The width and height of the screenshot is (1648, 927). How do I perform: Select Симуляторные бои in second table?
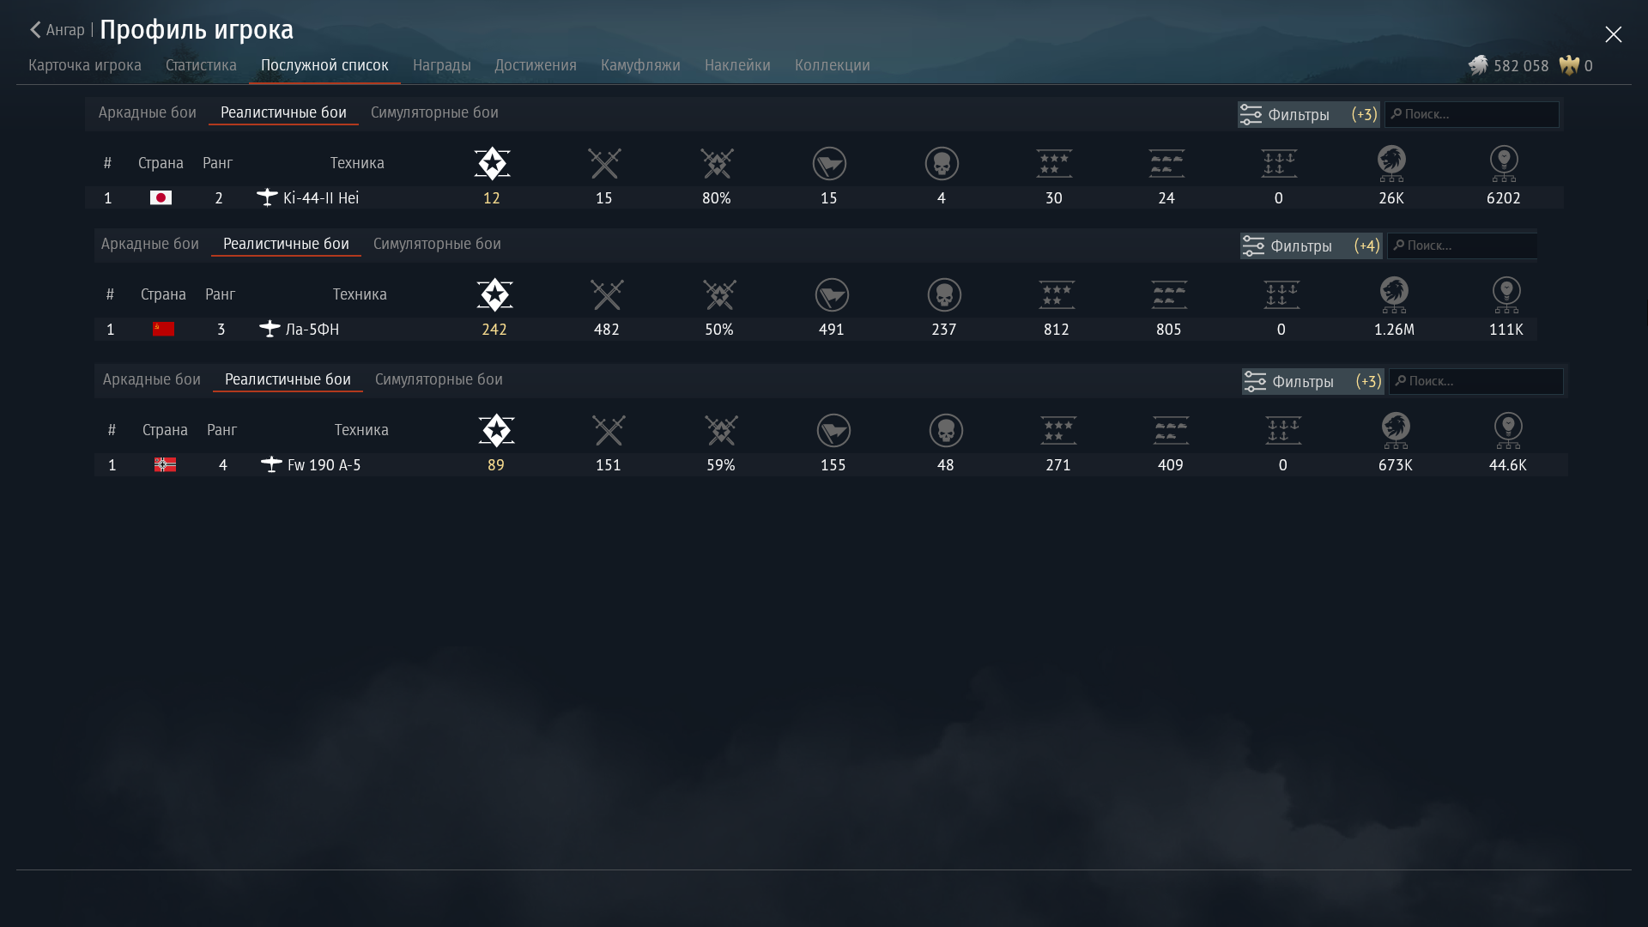[437, 244]
